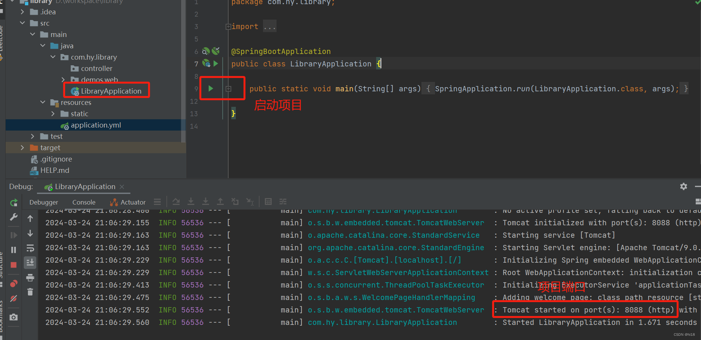The image size is (701, 340).
Task: Click 'Starting service [Tomcat]' log message
Action: (559, 235)
